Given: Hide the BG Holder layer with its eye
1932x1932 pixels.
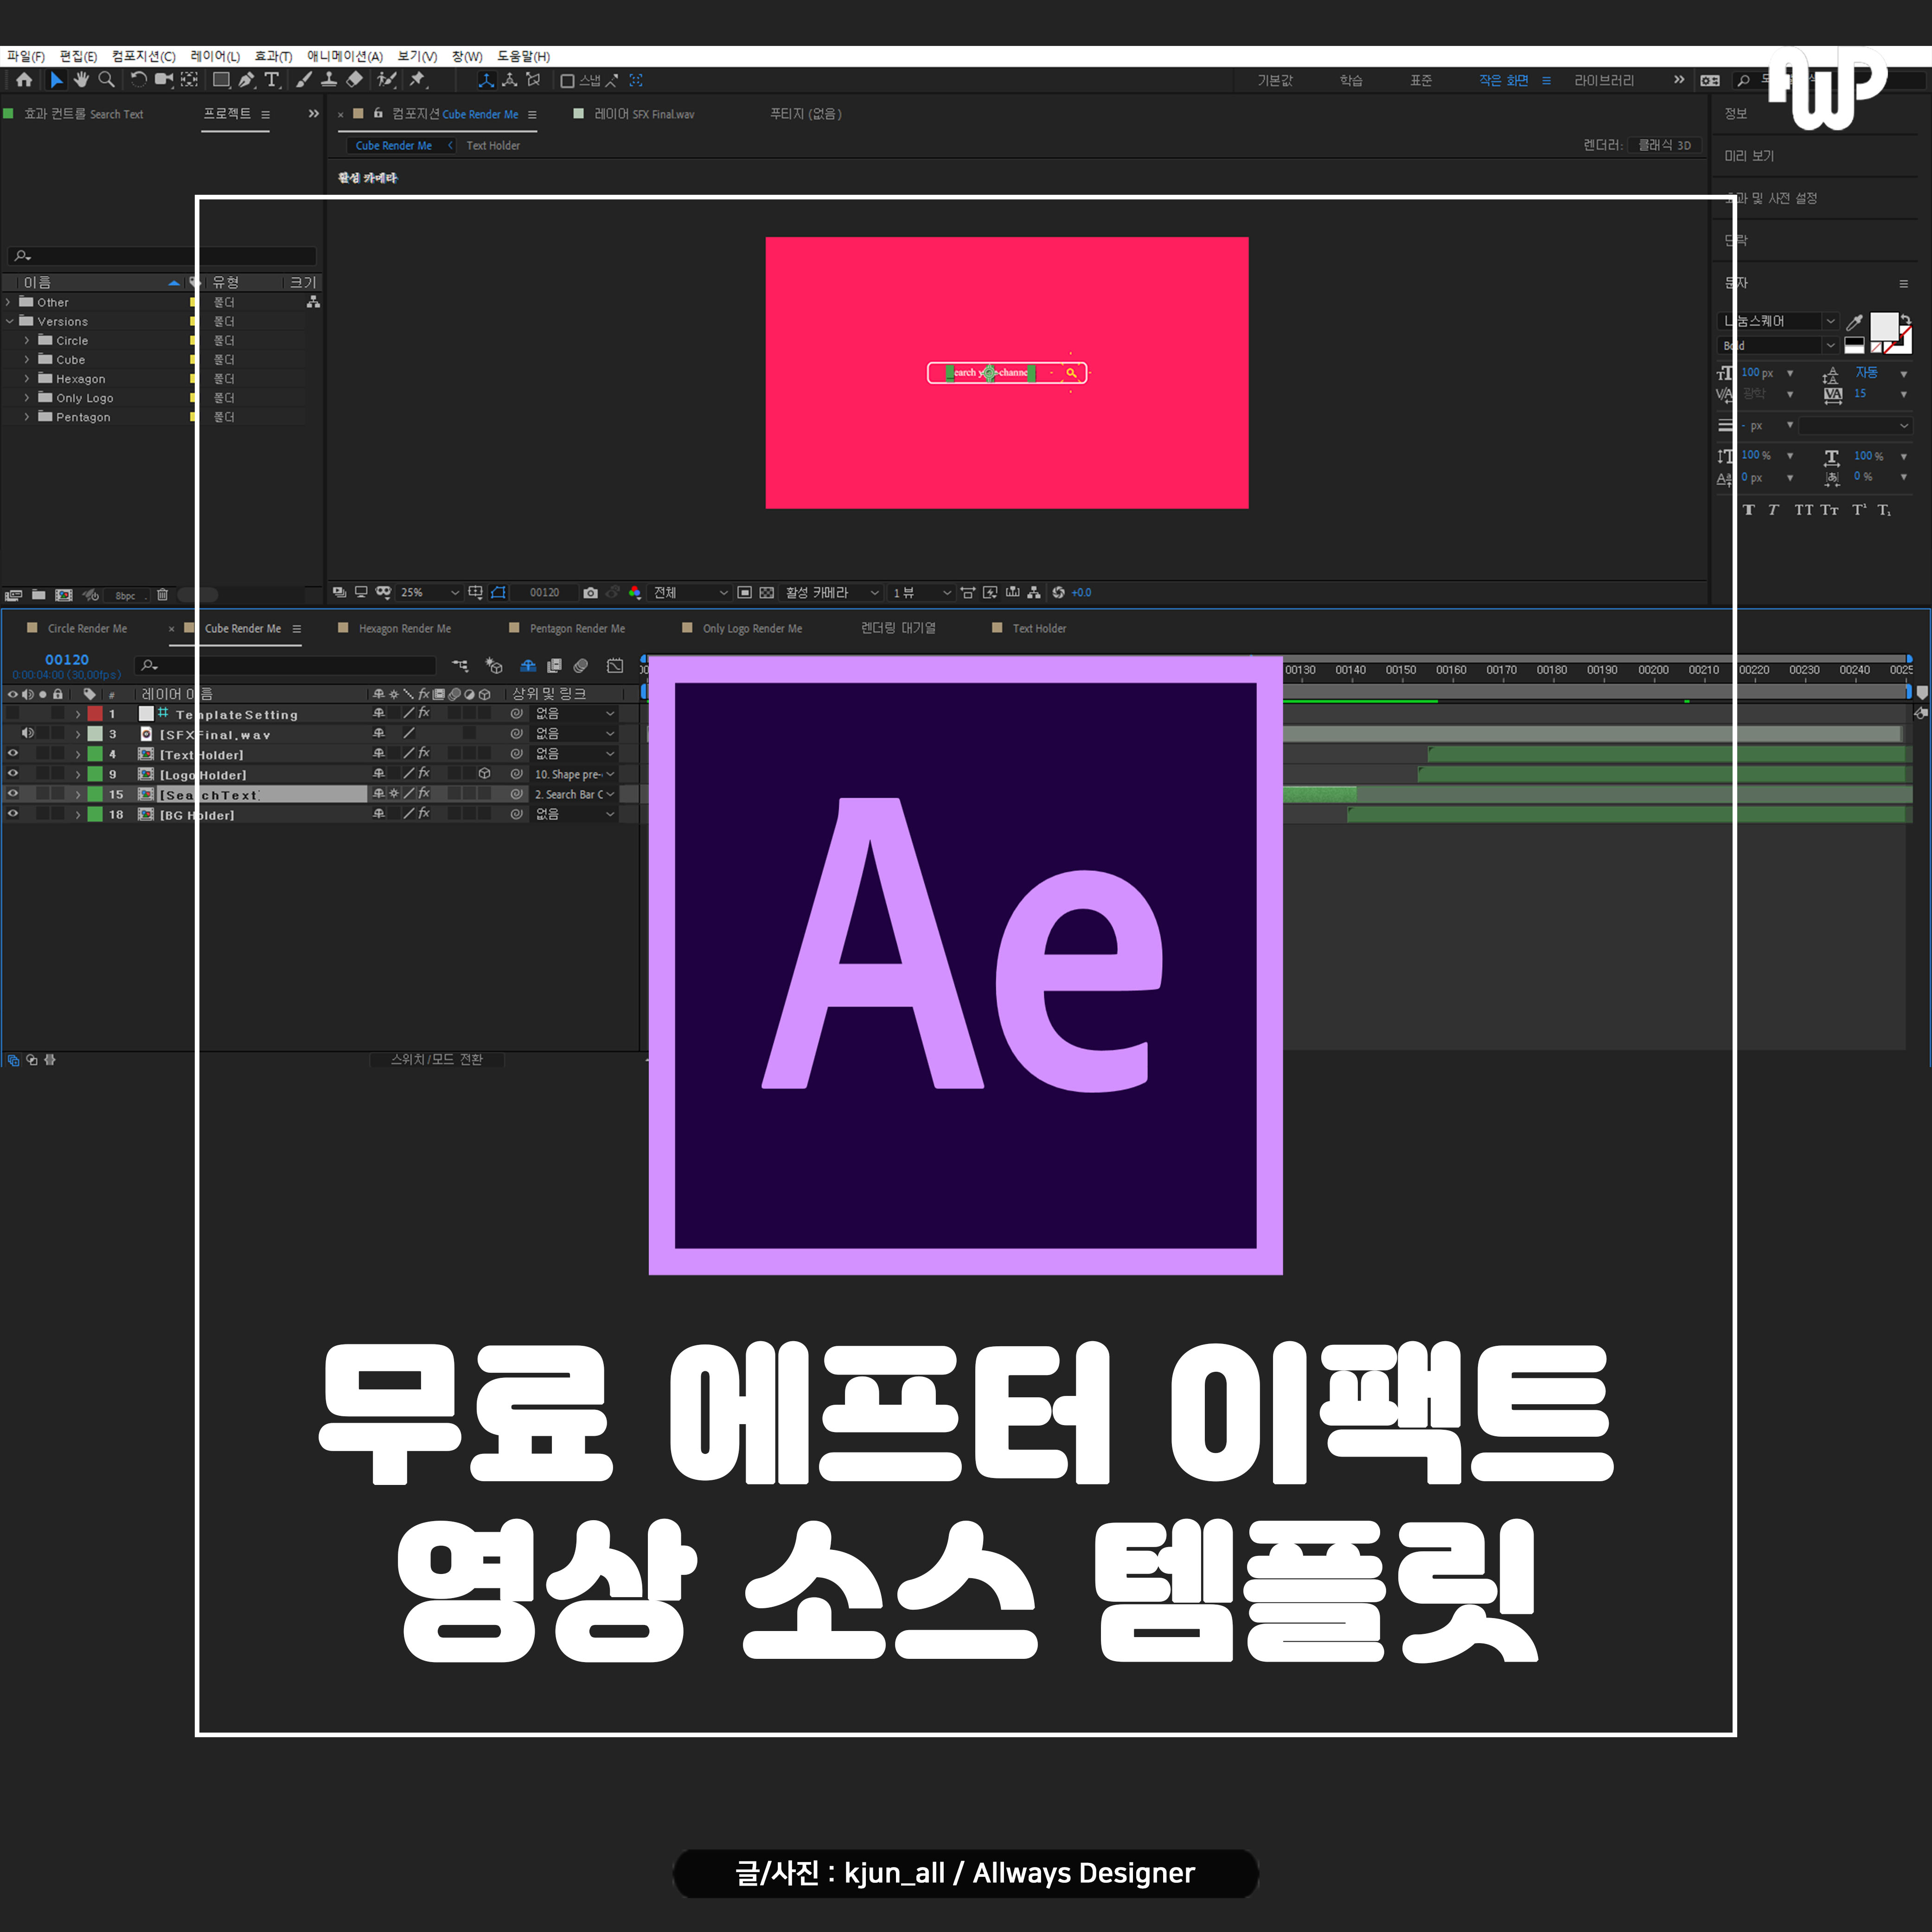Looking at the screenshot, I should pyautogui.click(x=13, y=814).
